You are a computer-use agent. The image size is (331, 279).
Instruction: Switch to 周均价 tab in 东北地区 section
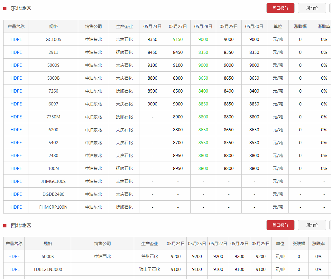coord(312,8)
